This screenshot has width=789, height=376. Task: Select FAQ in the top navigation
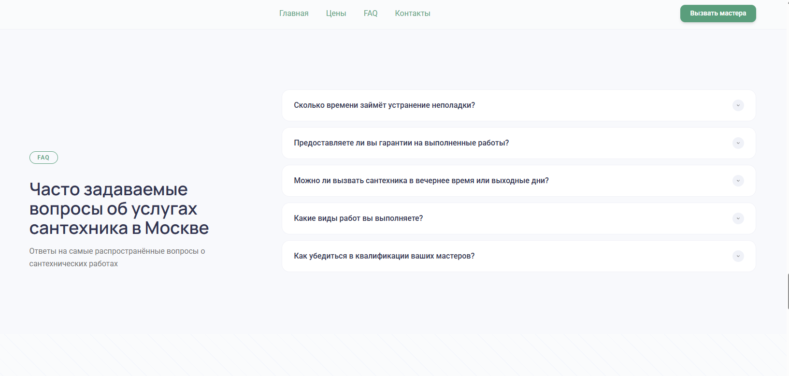[371, 14]
